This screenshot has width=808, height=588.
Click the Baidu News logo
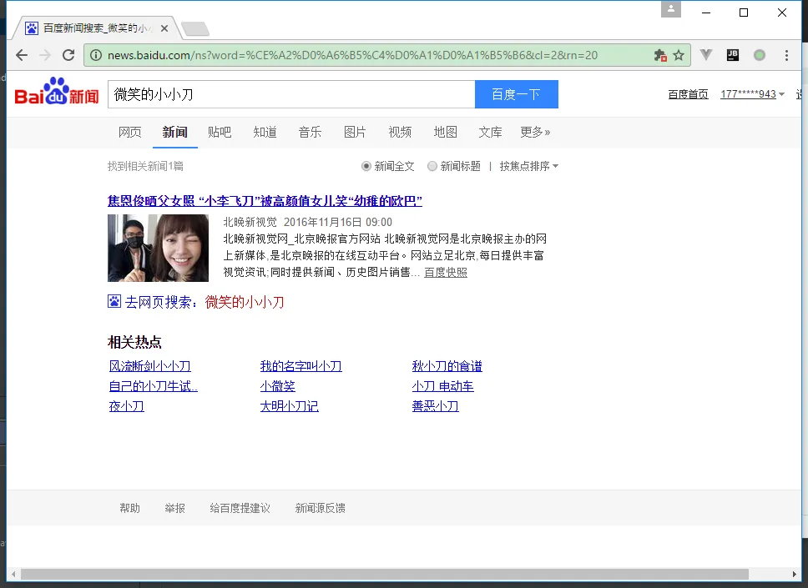point(57,93)
